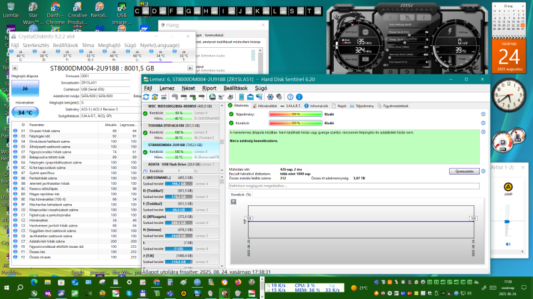This screenshot has height=299, width=533.
Task: Click the 24 date calendar gadget
Action: [x=509, y=56]
